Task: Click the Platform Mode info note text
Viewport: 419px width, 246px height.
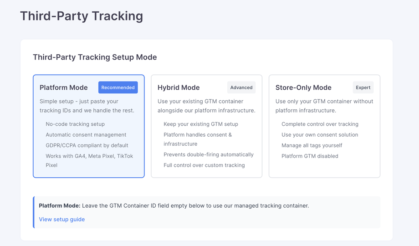Action: point(174,205)
